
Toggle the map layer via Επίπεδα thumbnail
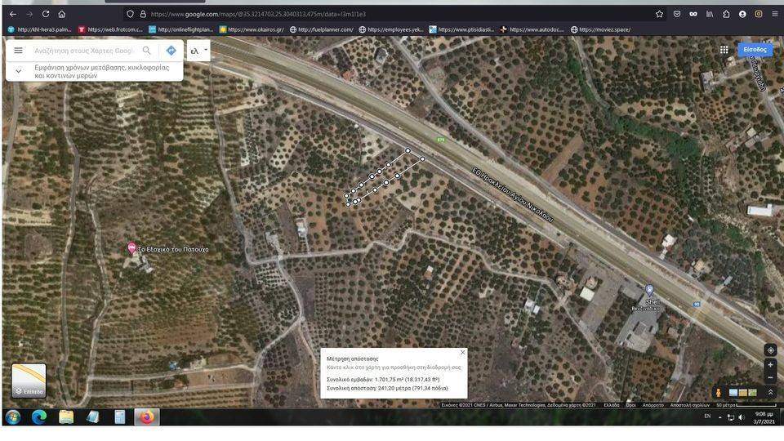(29, 381)
